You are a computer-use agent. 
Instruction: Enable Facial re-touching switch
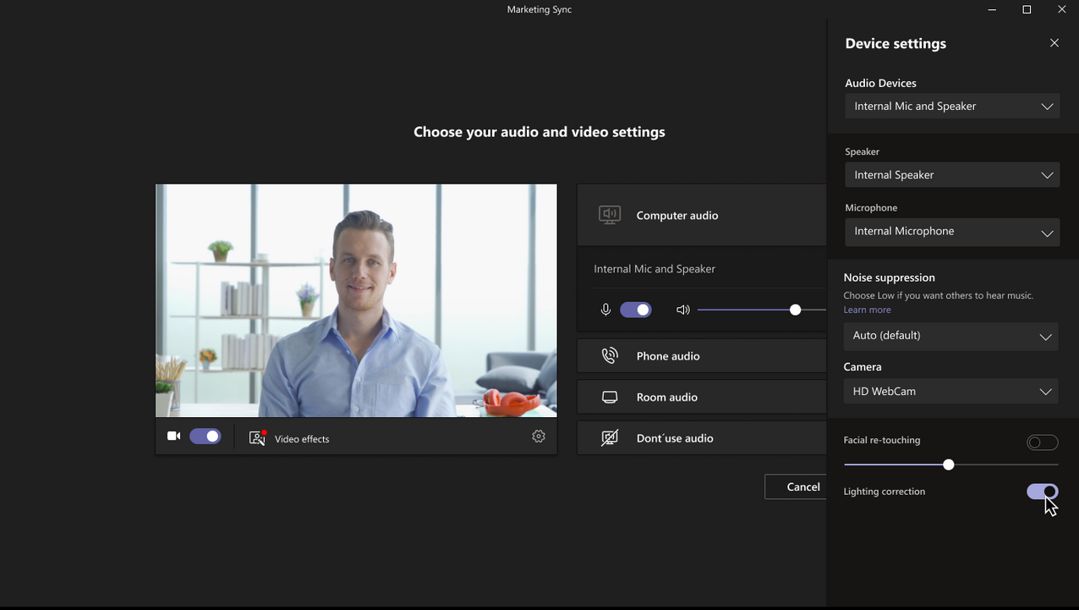[1042, 442]
